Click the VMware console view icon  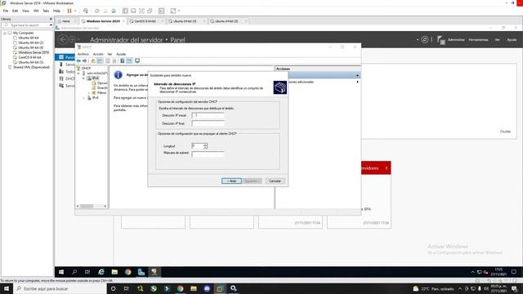[x=162, y=11]
